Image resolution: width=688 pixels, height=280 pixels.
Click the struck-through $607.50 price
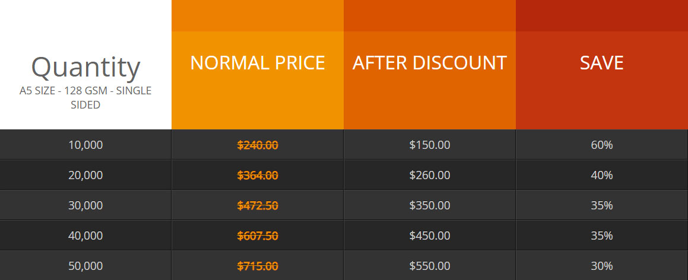(258, 236)
